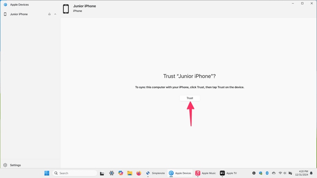Open the clock and date flyout
The height and width of the screenshot is (178, 317).
pos(302,173)
